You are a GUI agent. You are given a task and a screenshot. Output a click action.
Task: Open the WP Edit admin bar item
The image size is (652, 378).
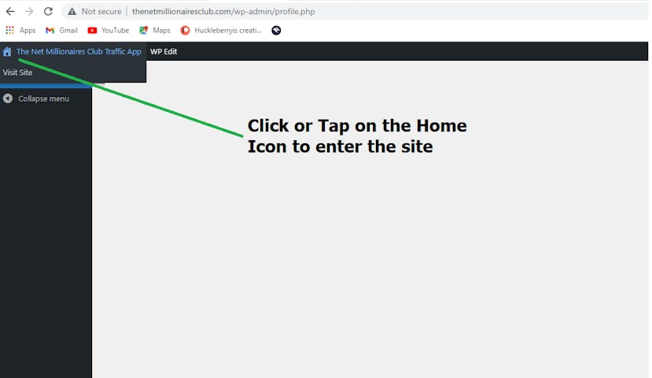point(164,52)
